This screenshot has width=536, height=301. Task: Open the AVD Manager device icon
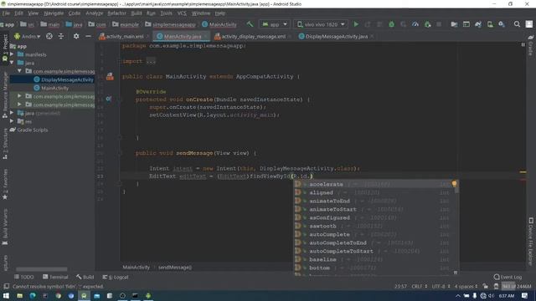[x=490, y=24]
